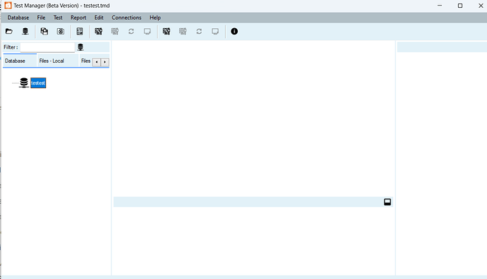Click the tab strip's left arrow
Image resolution: width=487 pixels, height=279 pixels.
coord(97,62)
